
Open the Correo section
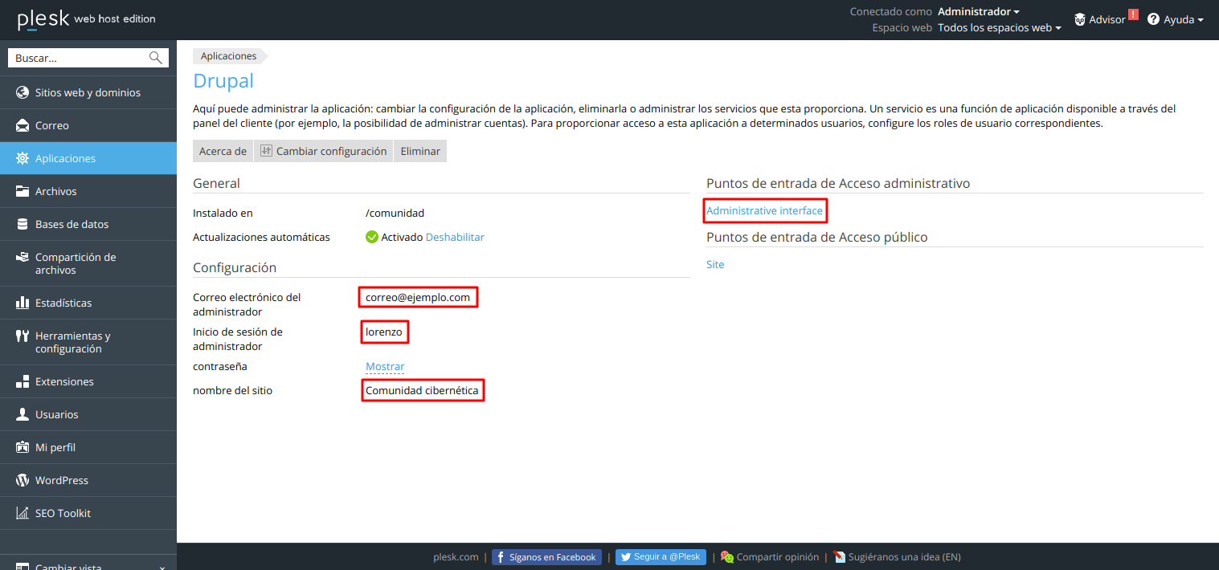[50, 125]
